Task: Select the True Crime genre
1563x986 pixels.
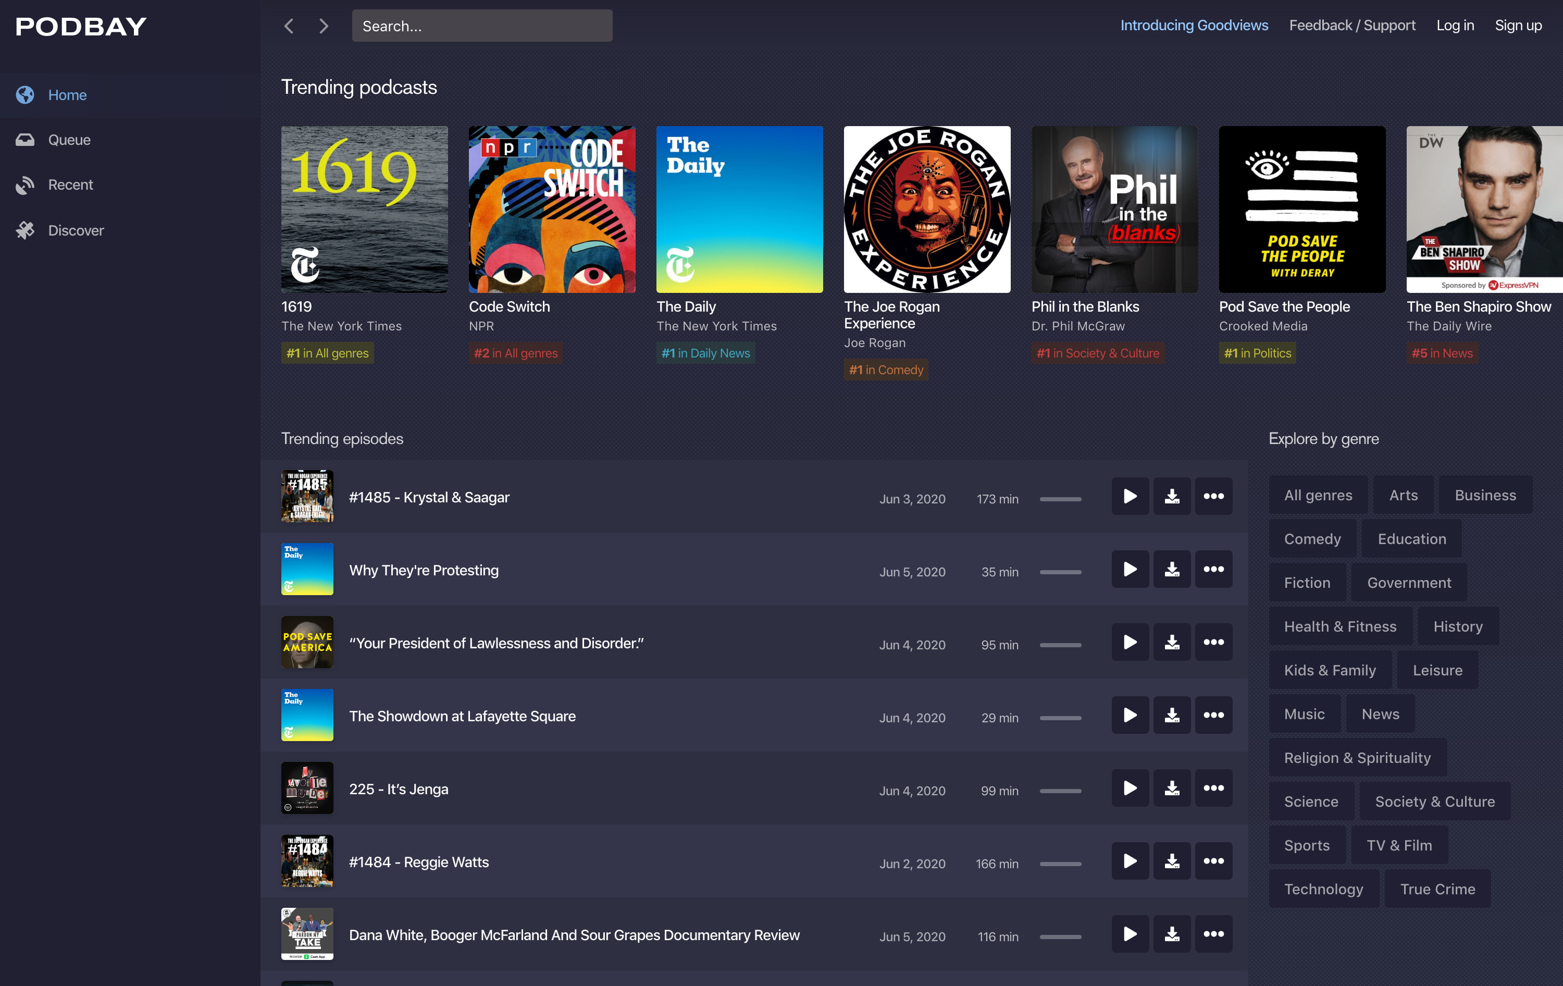Action: coord(1438,889)
